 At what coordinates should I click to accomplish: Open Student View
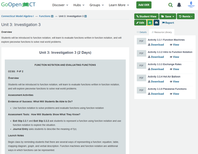click(x=146, y=16)
